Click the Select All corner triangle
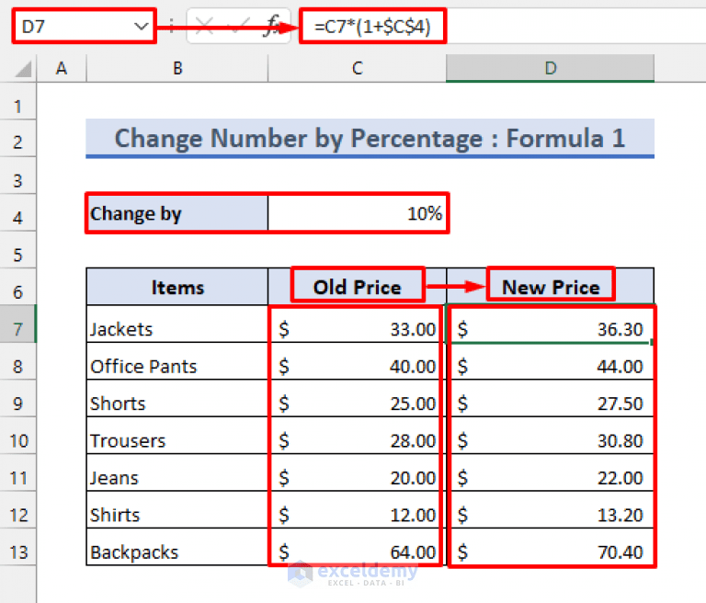This screenshot has height=603, width=706. point(22,69)
